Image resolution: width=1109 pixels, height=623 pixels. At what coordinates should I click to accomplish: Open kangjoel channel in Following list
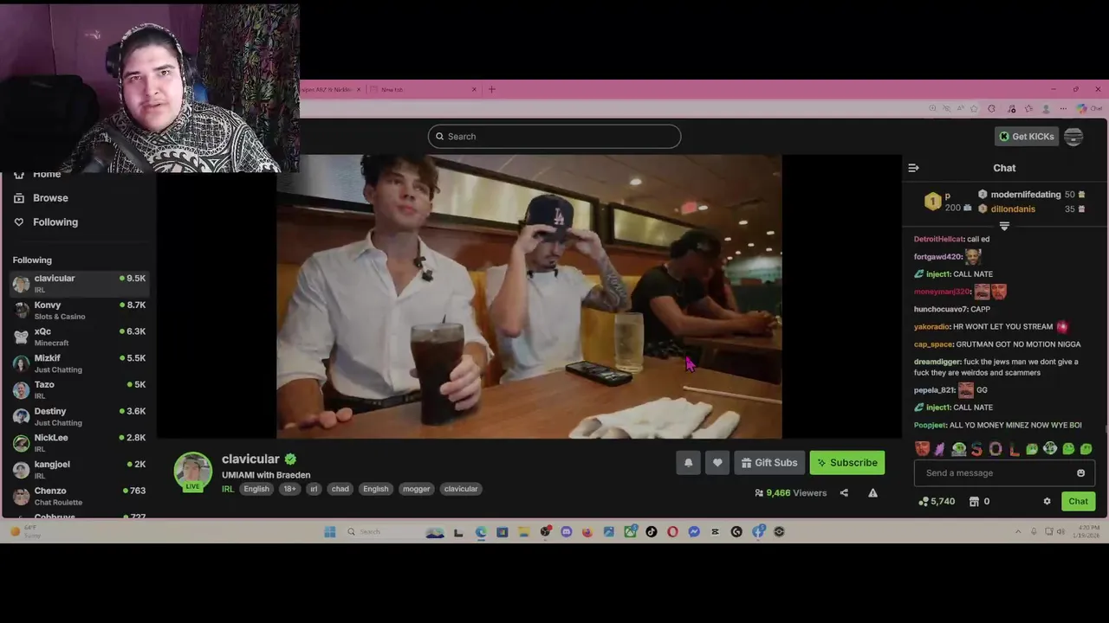[x=79, y=469]
